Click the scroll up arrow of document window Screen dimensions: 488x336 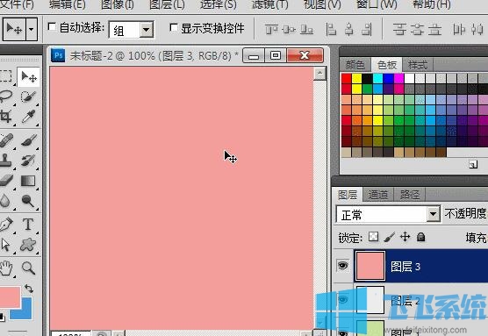pos(319,74)
